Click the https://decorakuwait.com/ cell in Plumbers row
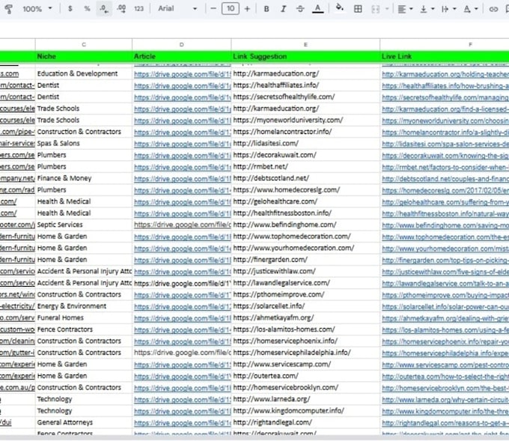509x441 pixels. coord(305,155)
